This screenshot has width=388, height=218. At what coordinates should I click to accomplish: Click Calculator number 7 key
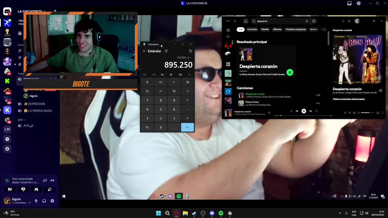pos(147,100)
